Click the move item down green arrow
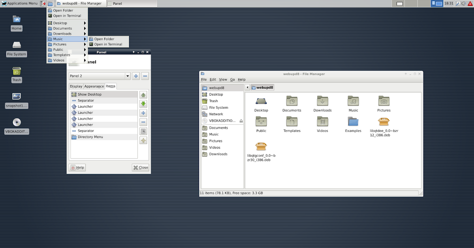This screenshot has width=474, height=248. coord(143,104)
